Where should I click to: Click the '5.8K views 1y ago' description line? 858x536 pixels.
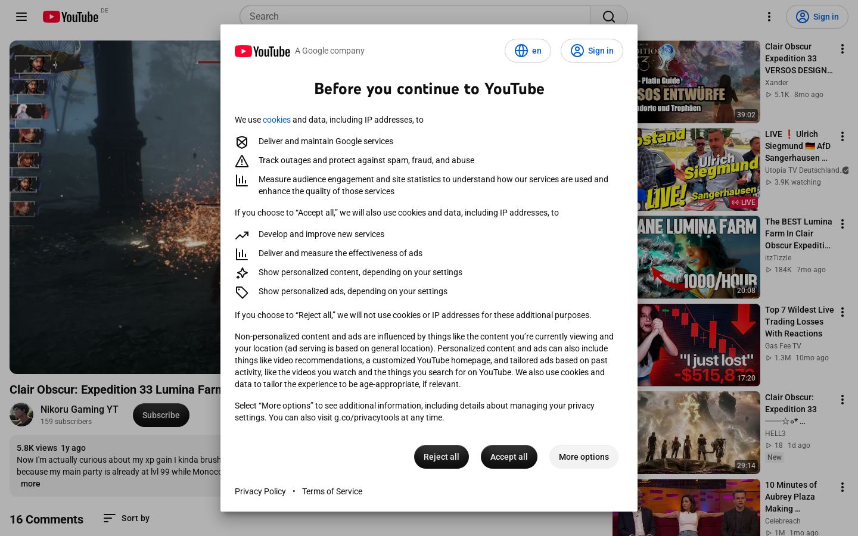(51, 448)
